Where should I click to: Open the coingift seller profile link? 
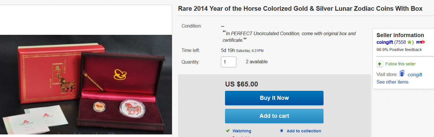[x=385, y=42]
